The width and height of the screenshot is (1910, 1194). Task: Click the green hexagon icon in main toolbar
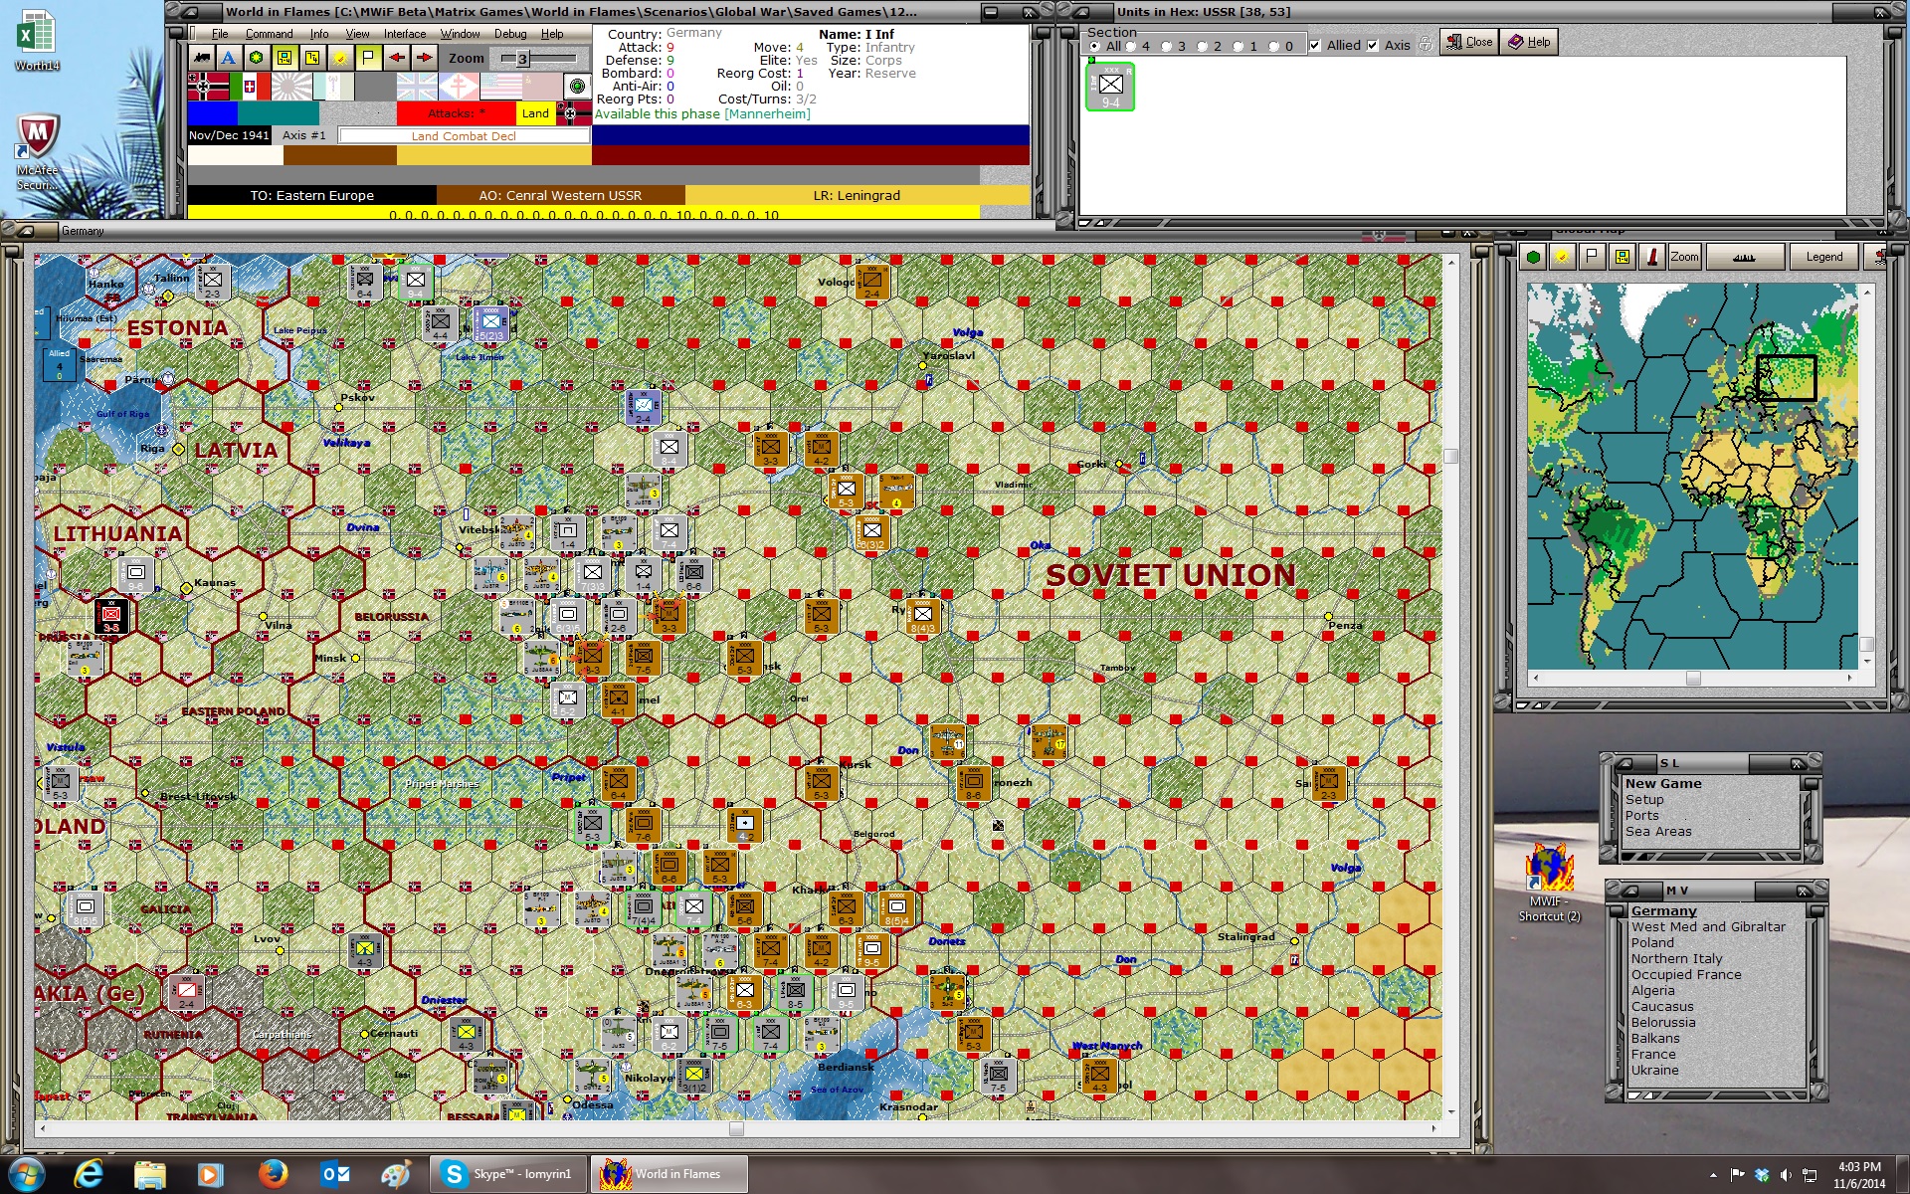pos(257,58)
